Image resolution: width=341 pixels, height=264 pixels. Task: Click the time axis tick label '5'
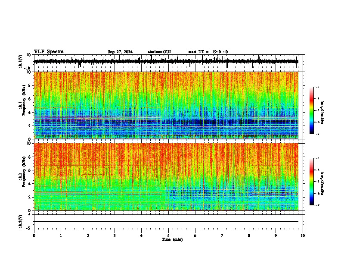click(x=168, y=236)
